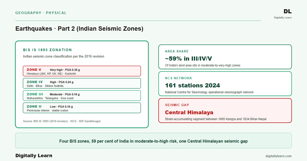Image resolution: width=307 pixels, height=161 pixels.
Task: Click the 'SEISMIC GAP' card label
Action: coord(177,105)
